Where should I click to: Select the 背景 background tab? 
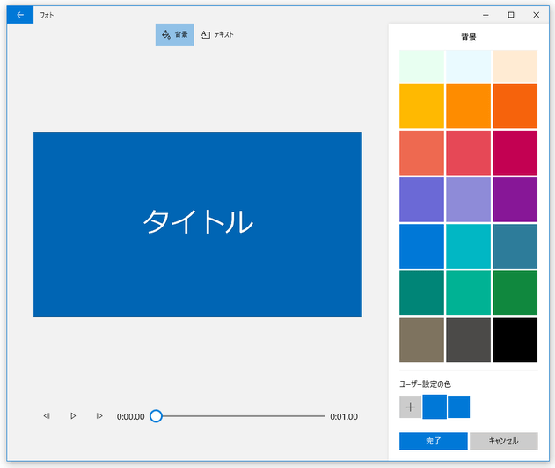coord(174,34)
